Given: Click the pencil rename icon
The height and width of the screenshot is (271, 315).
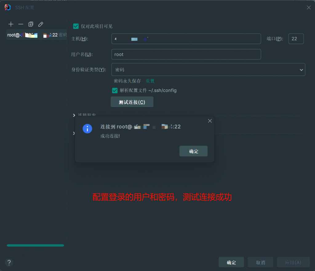Looking at the screenshot, I should (x=40, y=24).
